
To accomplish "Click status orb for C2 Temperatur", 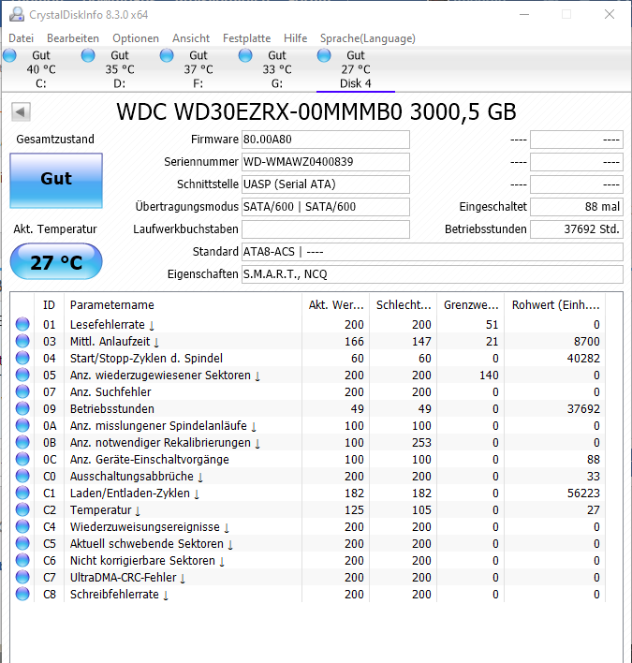I will (x=22, y=510).
